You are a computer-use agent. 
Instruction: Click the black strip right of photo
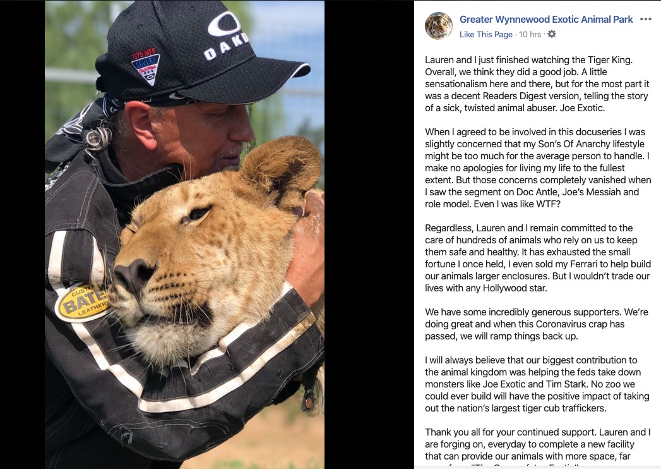[369, 234]
